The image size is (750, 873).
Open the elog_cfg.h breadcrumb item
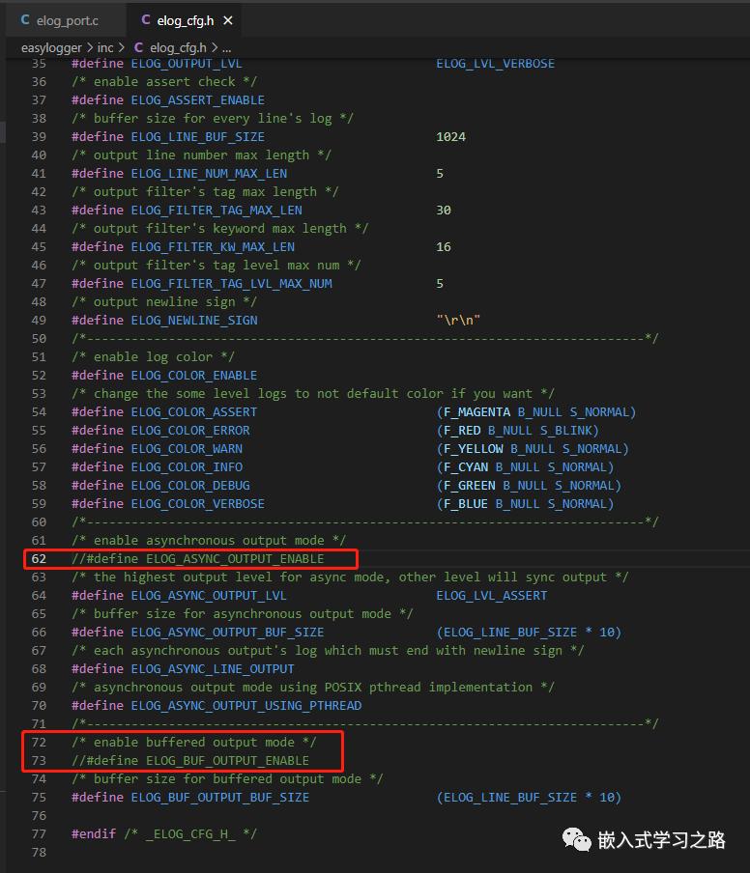(178, 48)
